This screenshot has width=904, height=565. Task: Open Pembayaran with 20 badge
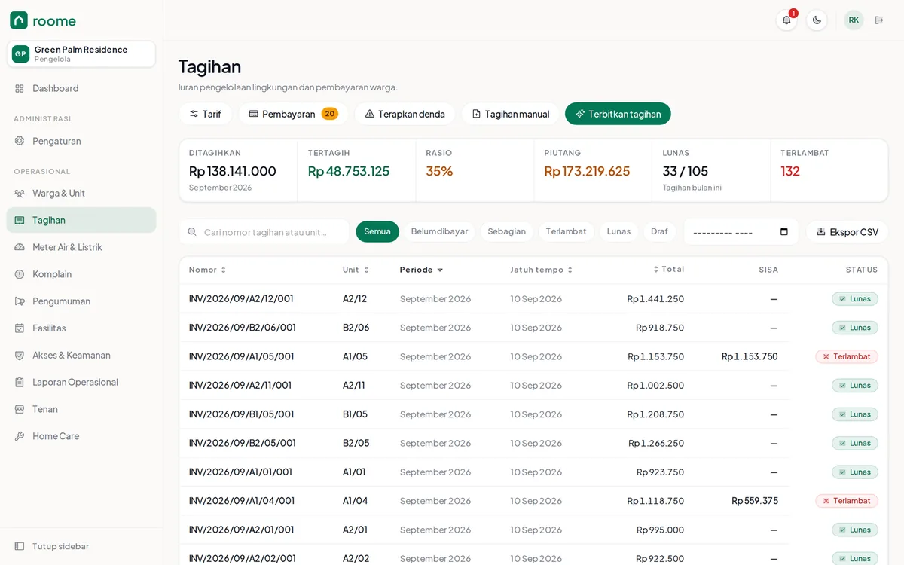click(293, 114)
